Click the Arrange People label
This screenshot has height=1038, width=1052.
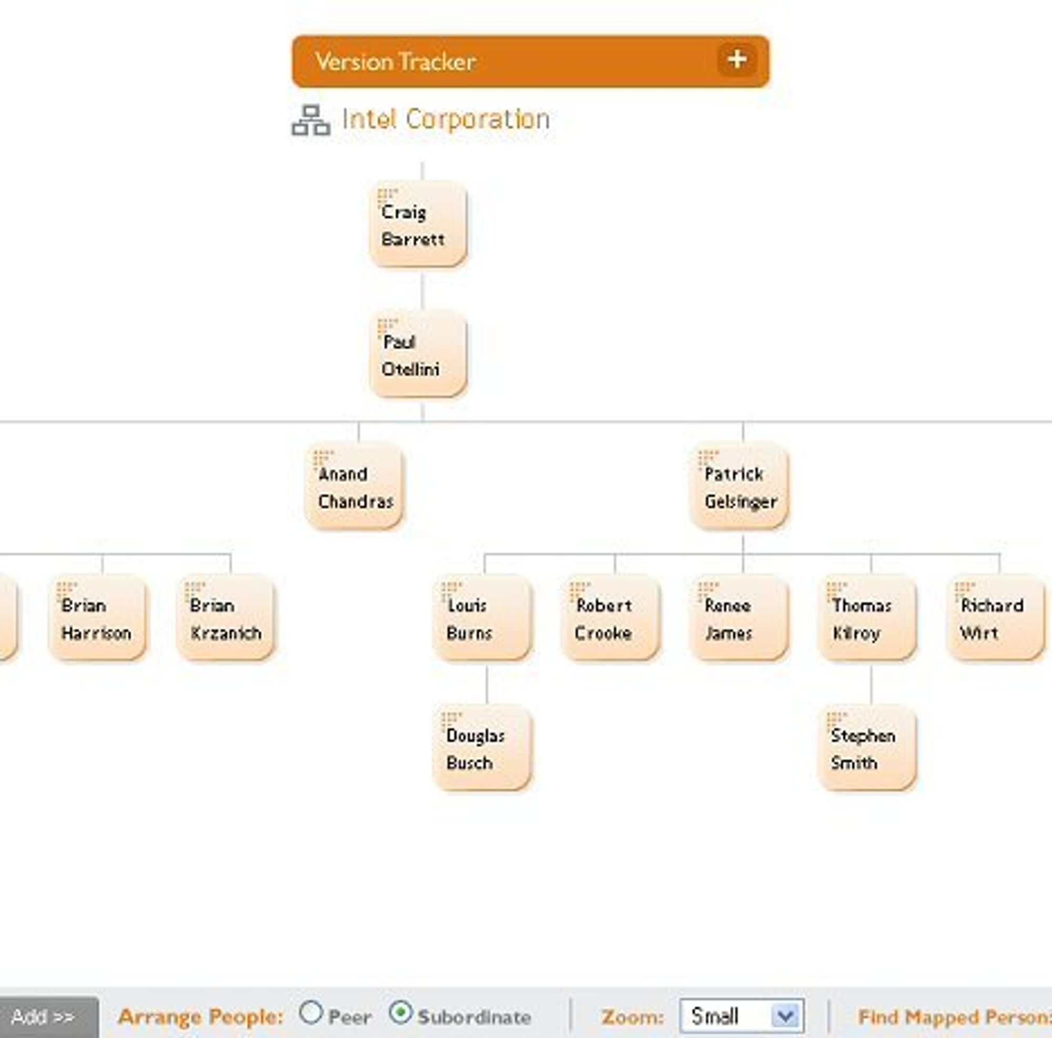(x=201, y=1017)
